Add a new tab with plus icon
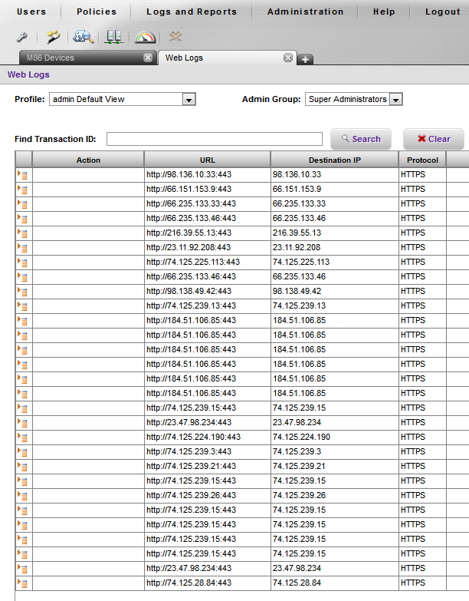The width and height of the screenshot is (469, 601). [x=305, y=59]
